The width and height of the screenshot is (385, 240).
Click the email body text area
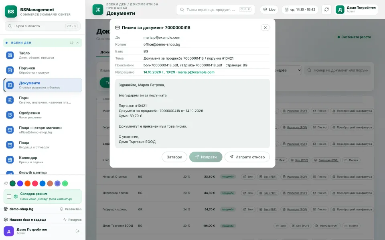192,113
